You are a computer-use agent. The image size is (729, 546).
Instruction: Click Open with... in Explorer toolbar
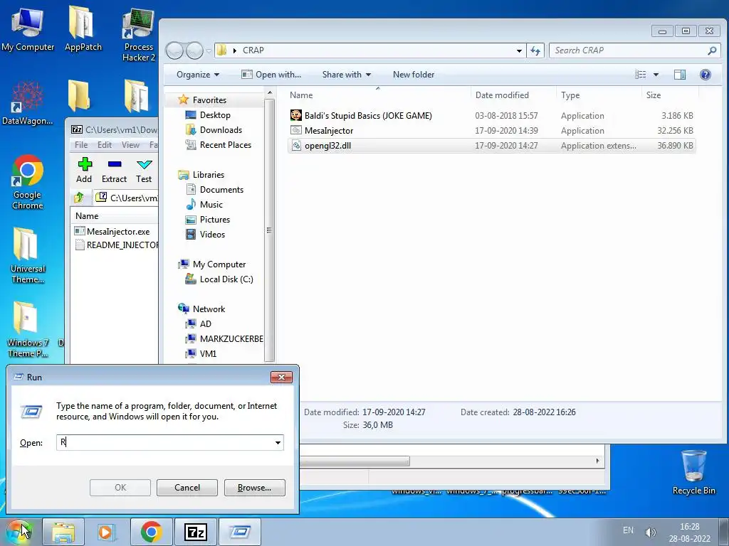tap(271, 74)
